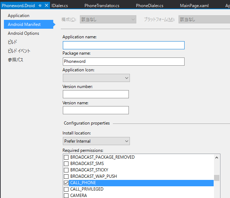
Task: Open the PhoneTranslator.cs tab
Action: [102, 6]
